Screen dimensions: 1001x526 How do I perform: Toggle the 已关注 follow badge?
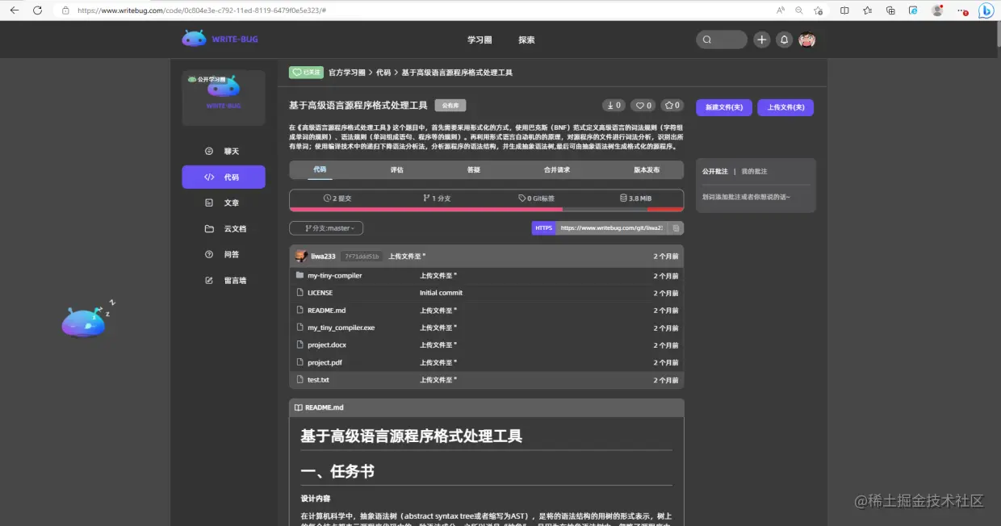(x=306, y=72)
